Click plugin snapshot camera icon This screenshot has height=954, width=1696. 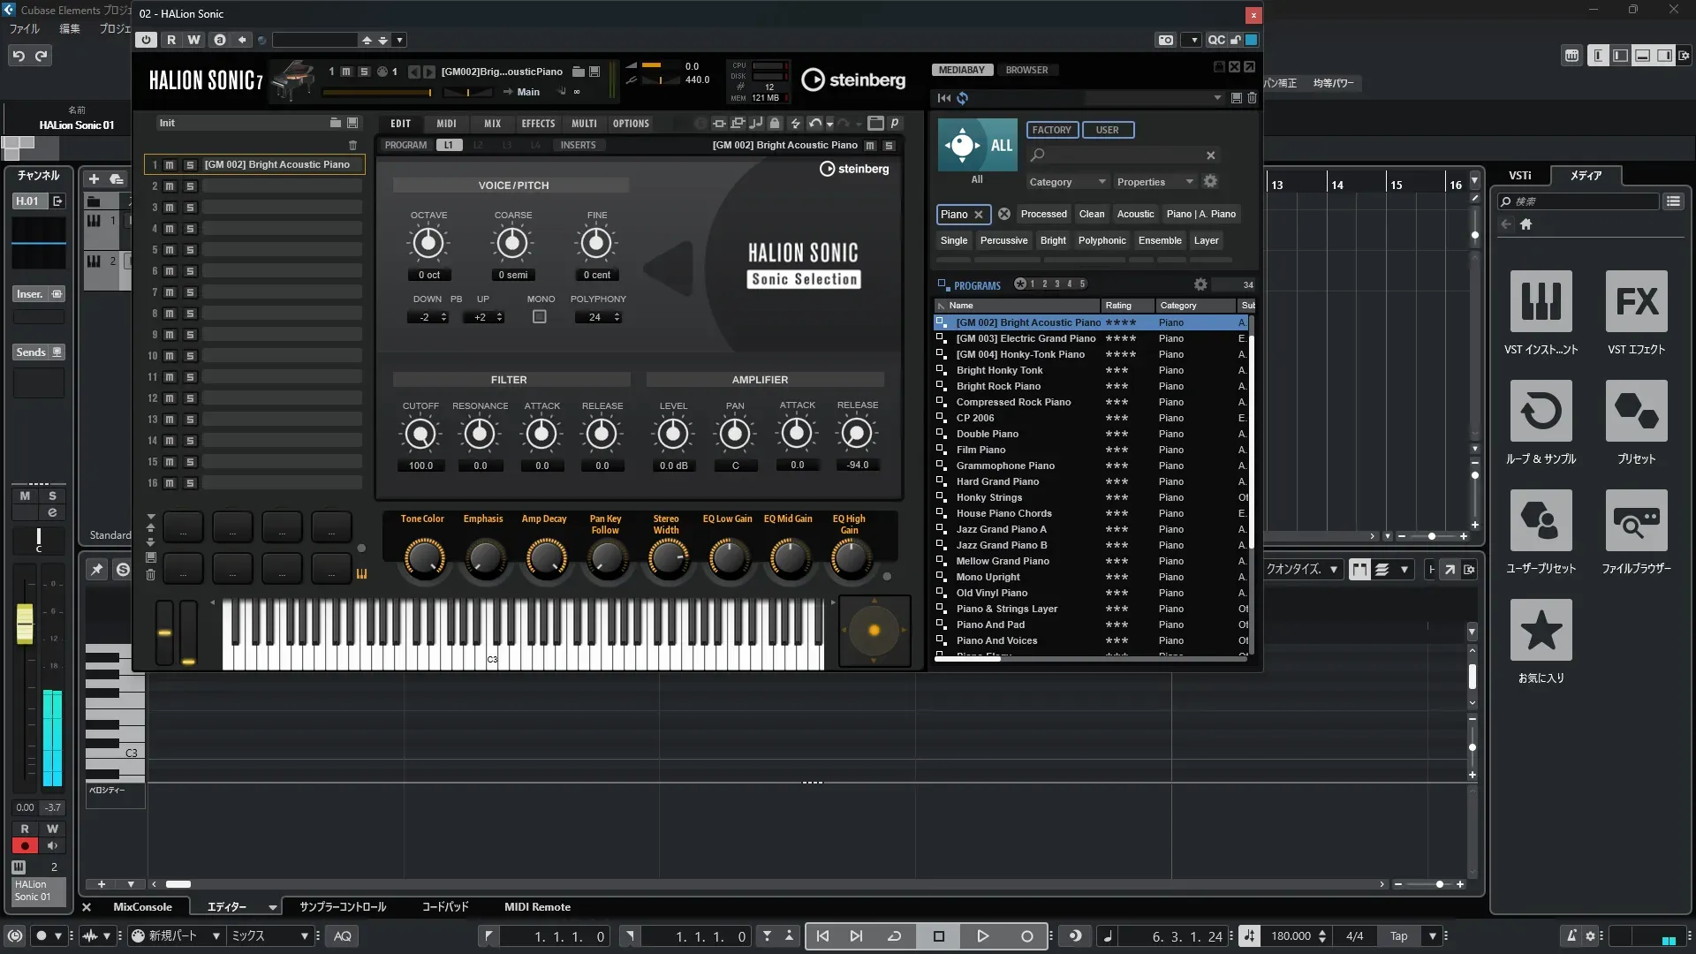pyautogui.click(x=1166, y=40)
